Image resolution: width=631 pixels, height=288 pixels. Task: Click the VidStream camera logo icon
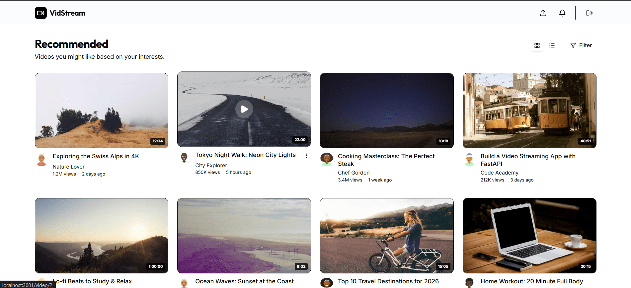pyautogui.click(x=41, y=13)
